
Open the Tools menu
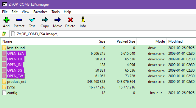pyautogui.click(x=55, y=12)
